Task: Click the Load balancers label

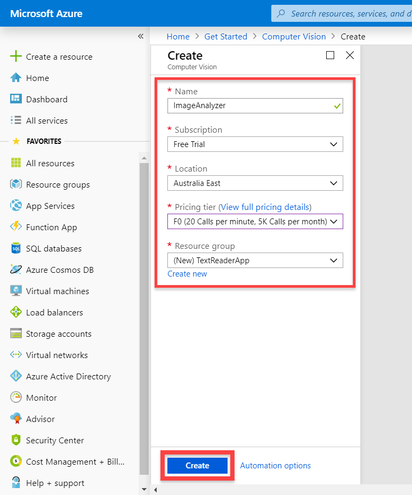Action: pos(54,313)
